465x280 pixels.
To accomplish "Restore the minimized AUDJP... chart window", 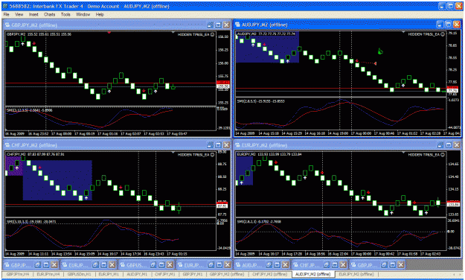I will 269,264.
